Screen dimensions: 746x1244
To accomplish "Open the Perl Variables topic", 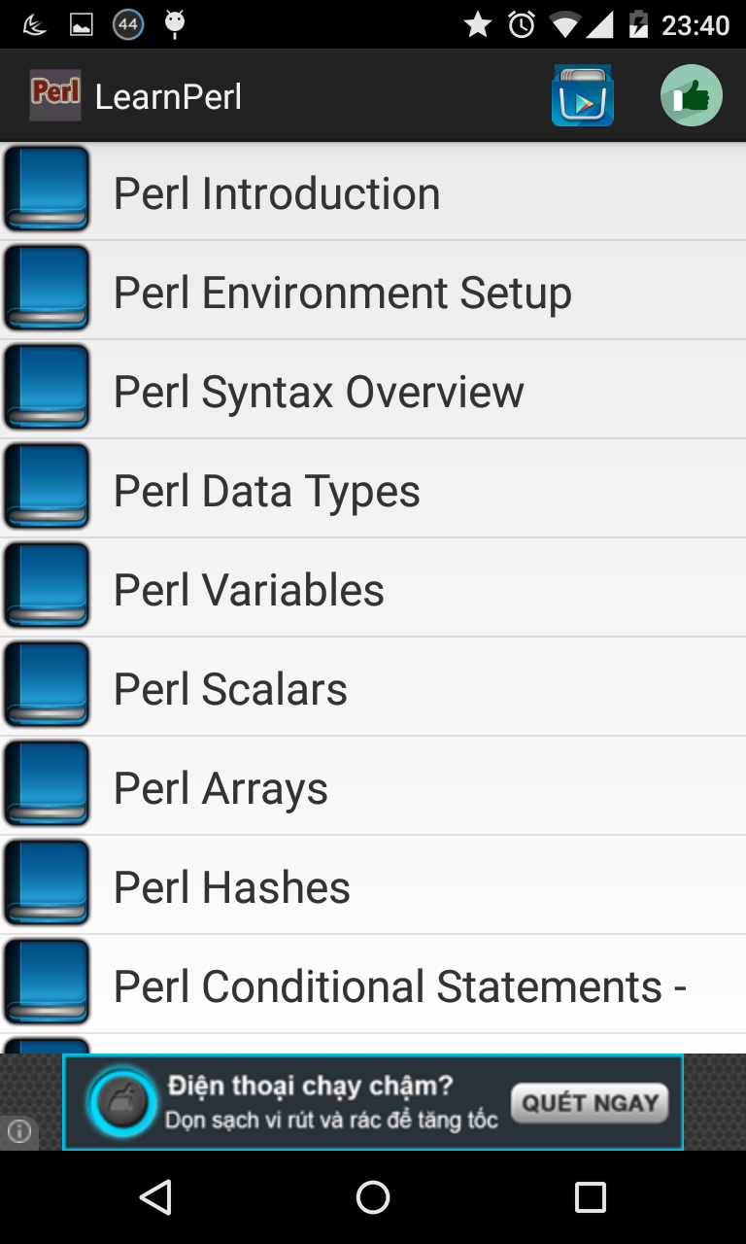I will tap(373, 588).
